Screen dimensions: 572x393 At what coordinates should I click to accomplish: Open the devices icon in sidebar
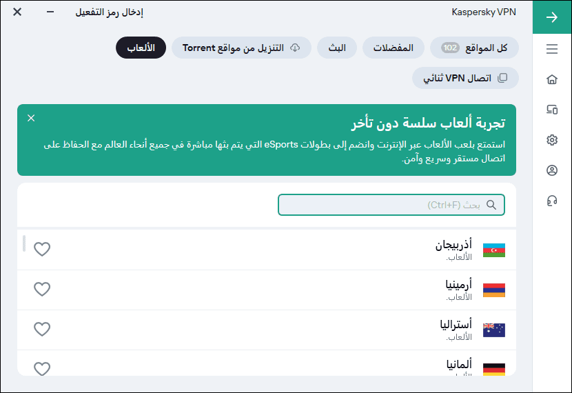(x=552, y=110)
